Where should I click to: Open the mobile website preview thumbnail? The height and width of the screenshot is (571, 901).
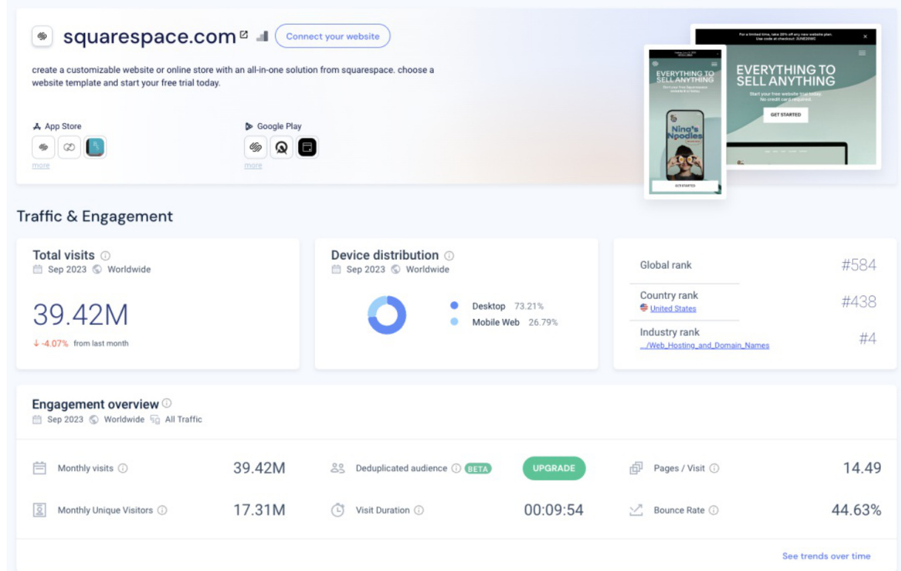point(685,122)
